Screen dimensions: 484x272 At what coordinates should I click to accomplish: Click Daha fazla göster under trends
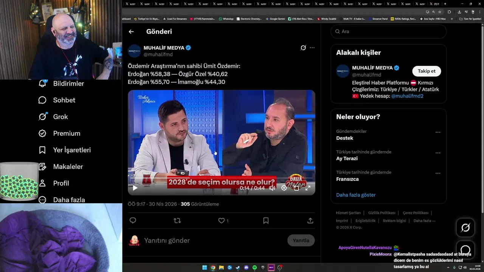(x=356, y=195)
